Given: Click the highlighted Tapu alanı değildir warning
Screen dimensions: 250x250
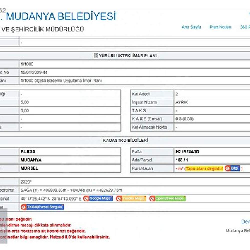Looking at the screenshot, I should (x=204, y=169).
